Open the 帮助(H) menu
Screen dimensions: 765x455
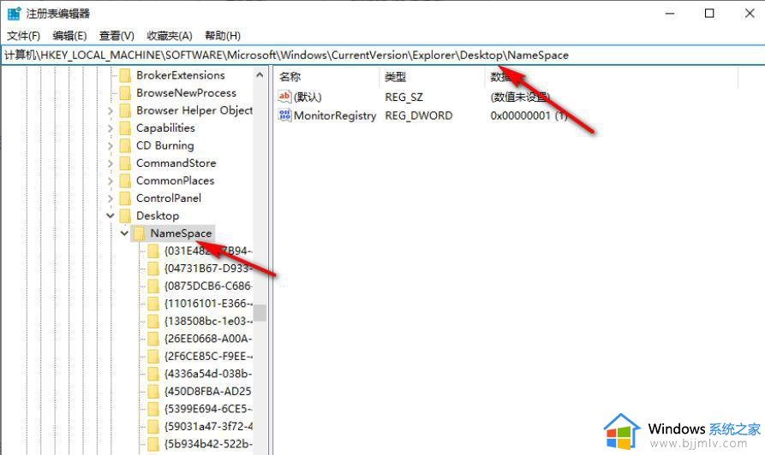[223, 36]
